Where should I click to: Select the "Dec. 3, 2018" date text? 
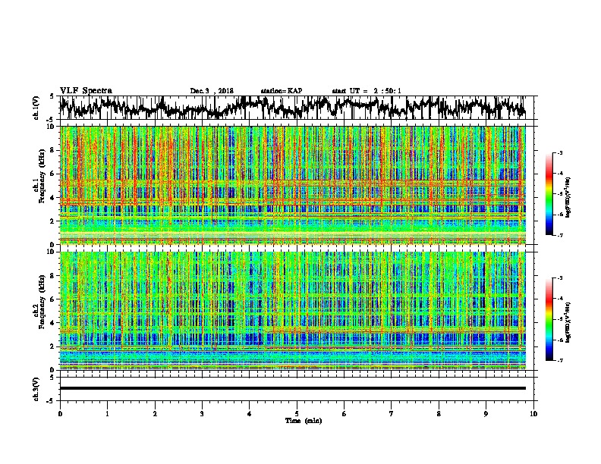(212, 91)
